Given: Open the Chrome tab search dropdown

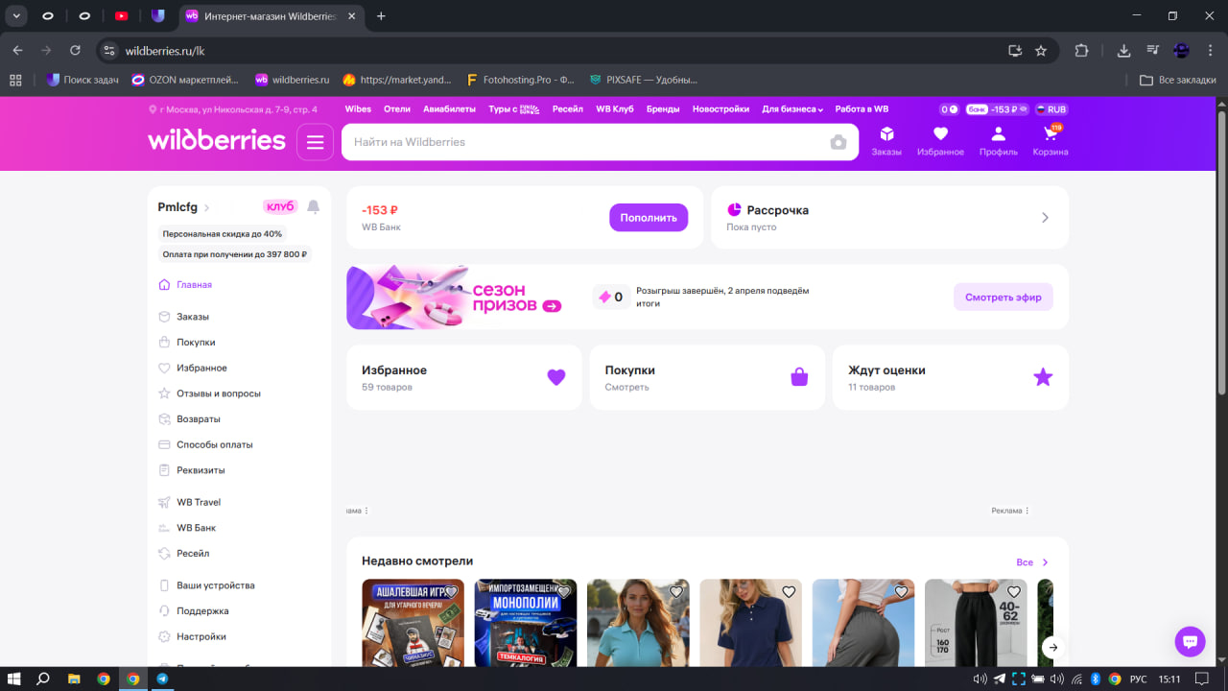Looking at the screenshot, I should pyautogui.click(x=16, y=16).
